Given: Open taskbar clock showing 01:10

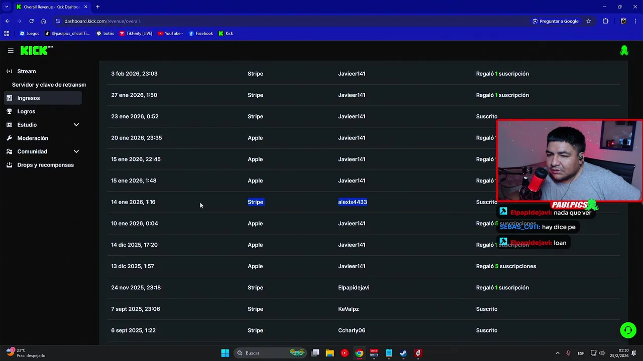Looking at the screenshot, I should (x=619, y=353).
